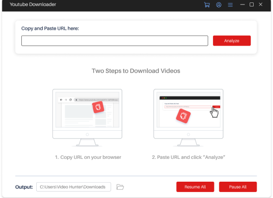Minimize the Youtube Downloader window
This screenshot has width=273, height=198.
(242, 4)
